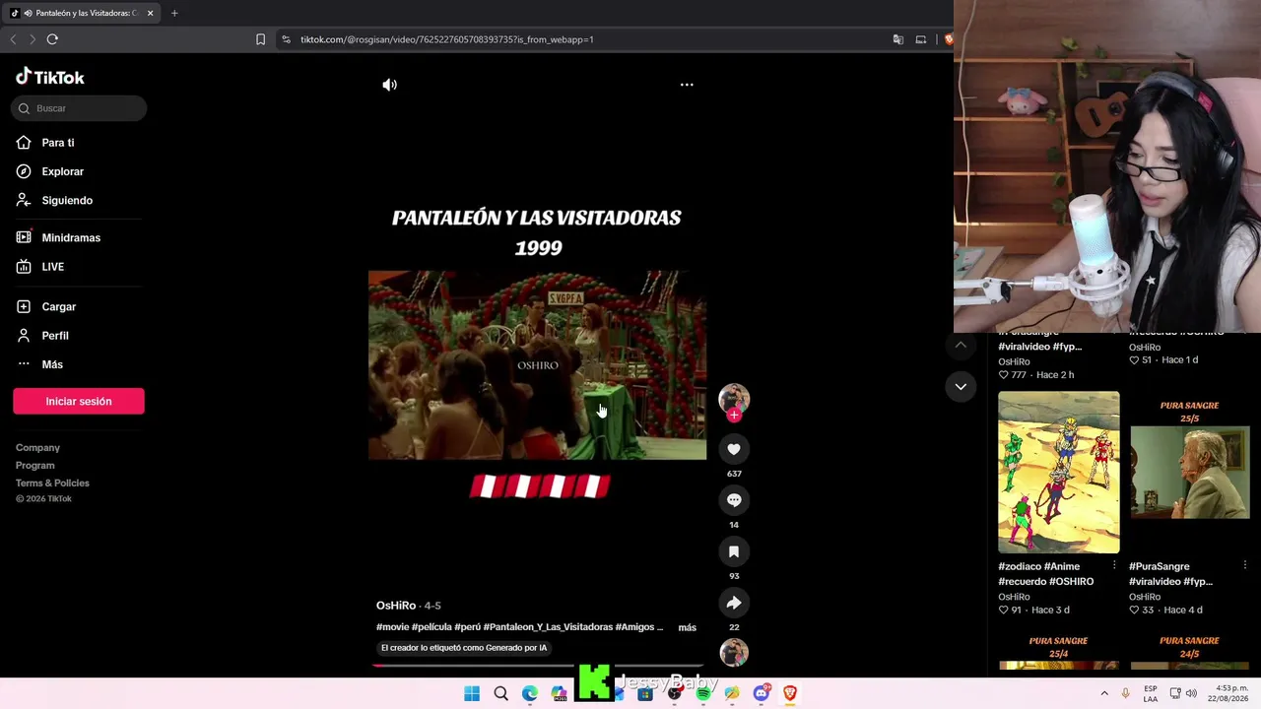This screenshot has width=1261, height=709.
Task: Open the Windows Start menu
Action: coord(472,693)
